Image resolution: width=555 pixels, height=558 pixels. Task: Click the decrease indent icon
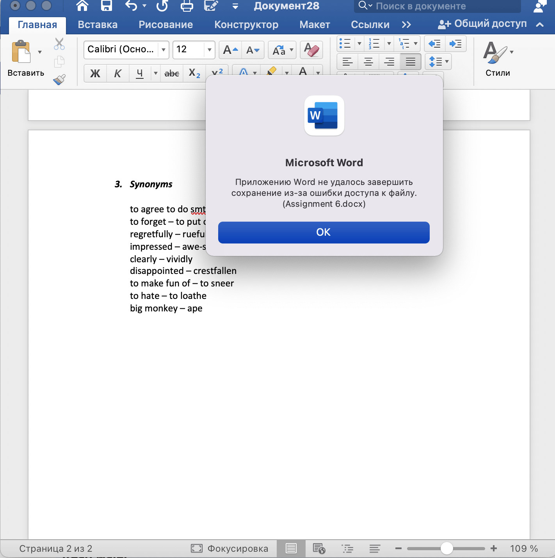click(434, 44)
